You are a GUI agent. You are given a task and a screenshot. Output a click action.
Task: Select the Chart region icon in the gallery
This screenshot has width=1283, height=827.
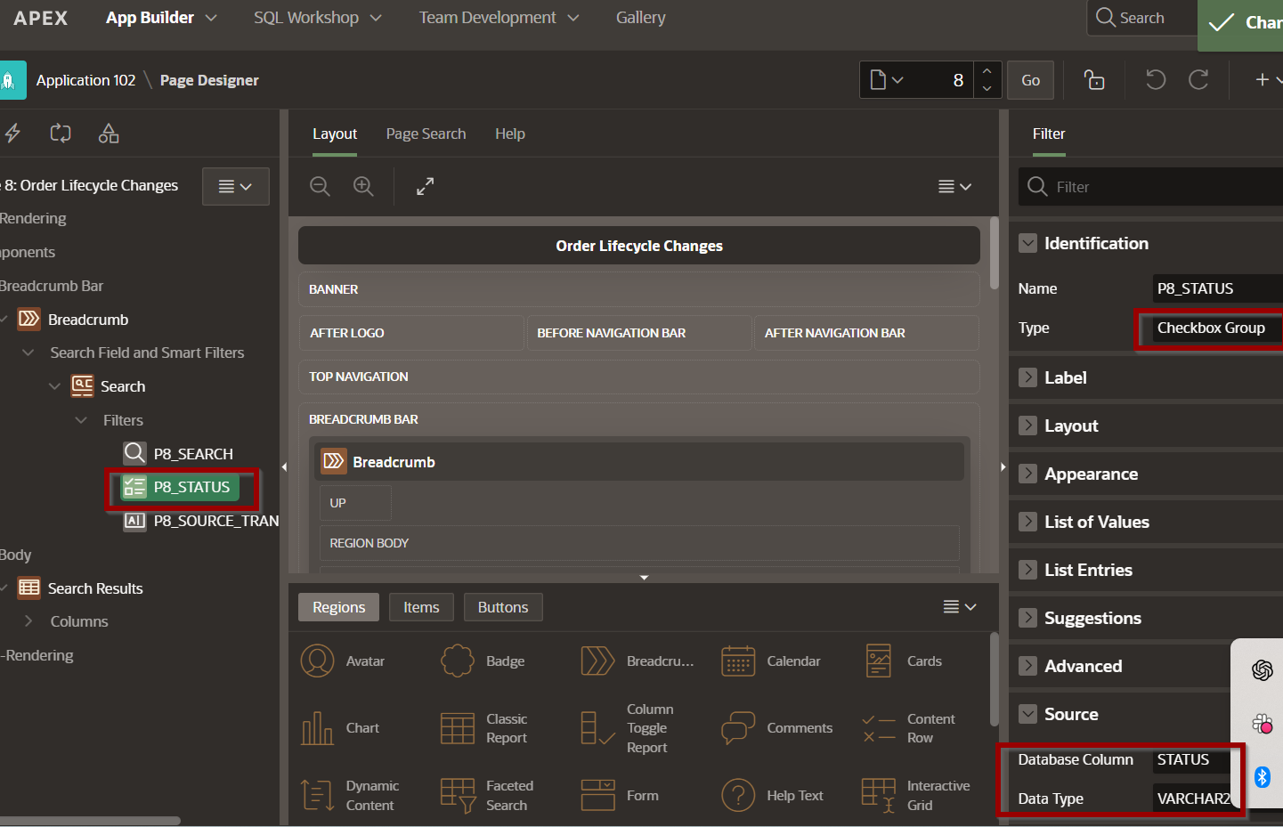click(x=318, y=727)
